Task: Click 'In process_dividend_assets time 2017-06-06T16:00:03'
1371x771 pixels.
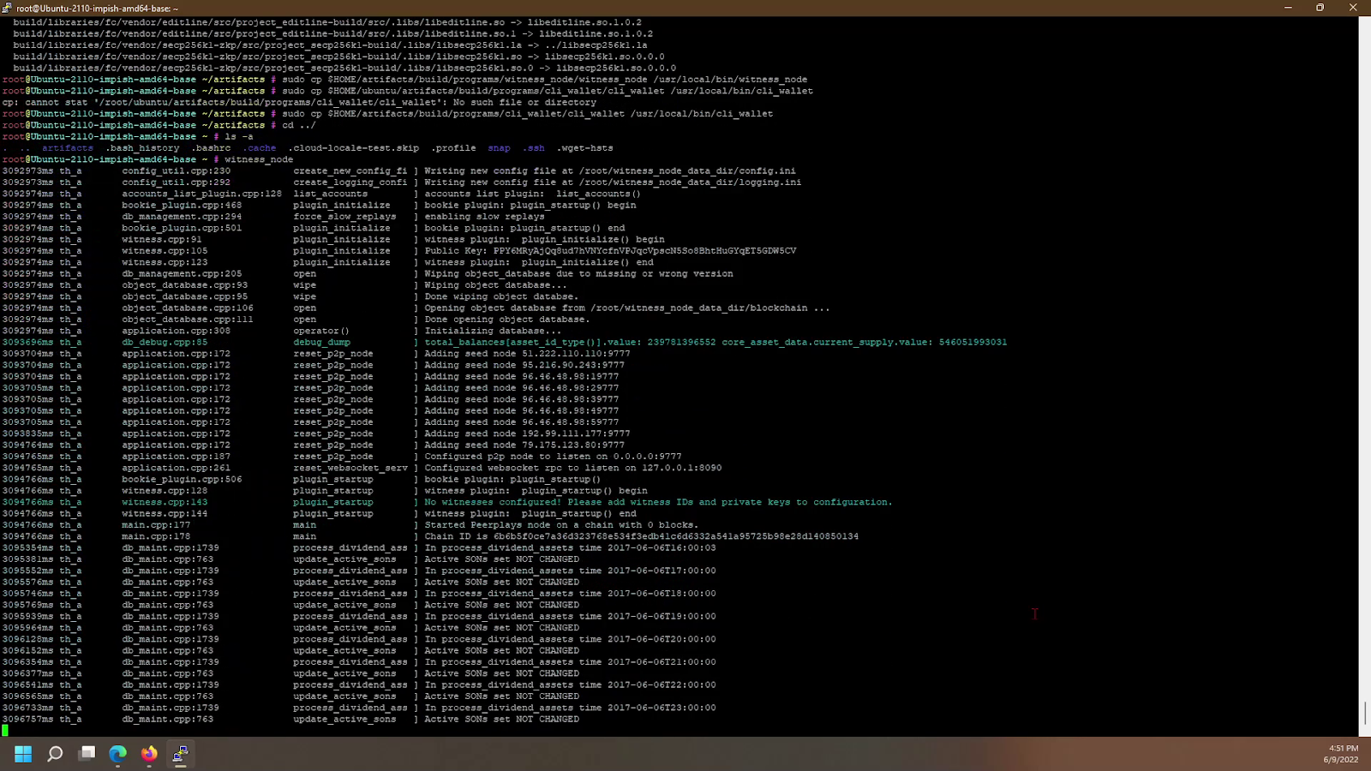Action: coord(571,547)
